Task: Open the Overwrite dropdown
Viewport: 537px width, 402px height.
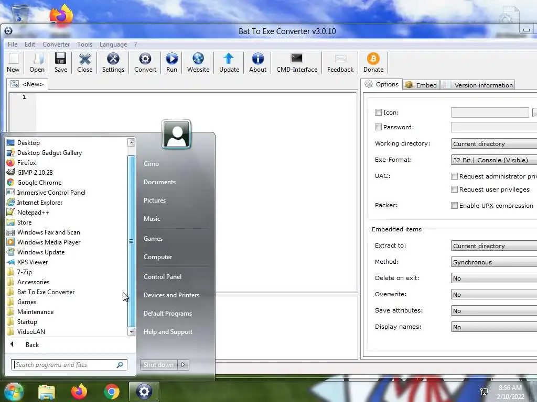Action: [x=494, y=295]
